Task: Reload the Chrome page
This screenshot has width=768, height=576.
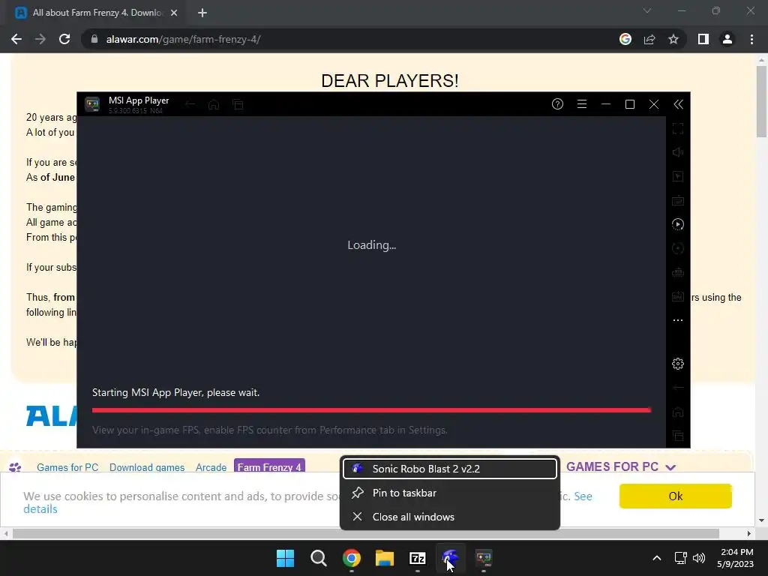Action: tap(64, 39)
